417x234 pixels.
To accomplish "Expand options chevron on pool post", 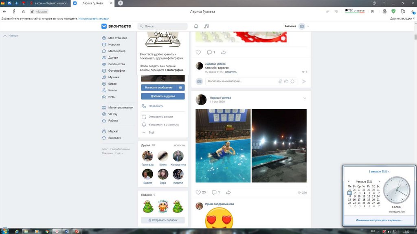I will coord(305,98).
